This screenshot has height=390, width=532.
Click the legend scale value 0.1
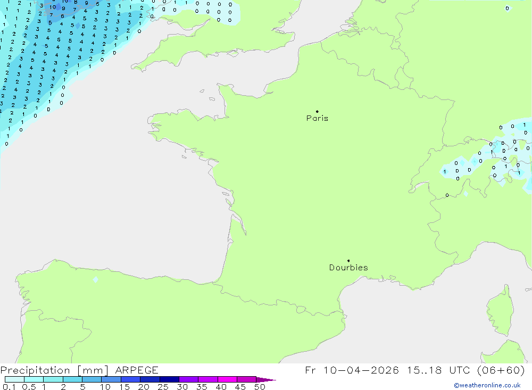point(9,387)
